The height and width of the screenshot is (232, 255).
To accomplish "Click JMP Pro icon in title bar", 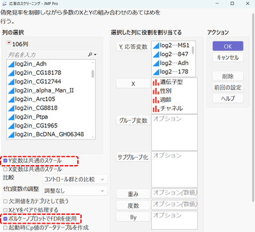I will click(x=4, y=4).
